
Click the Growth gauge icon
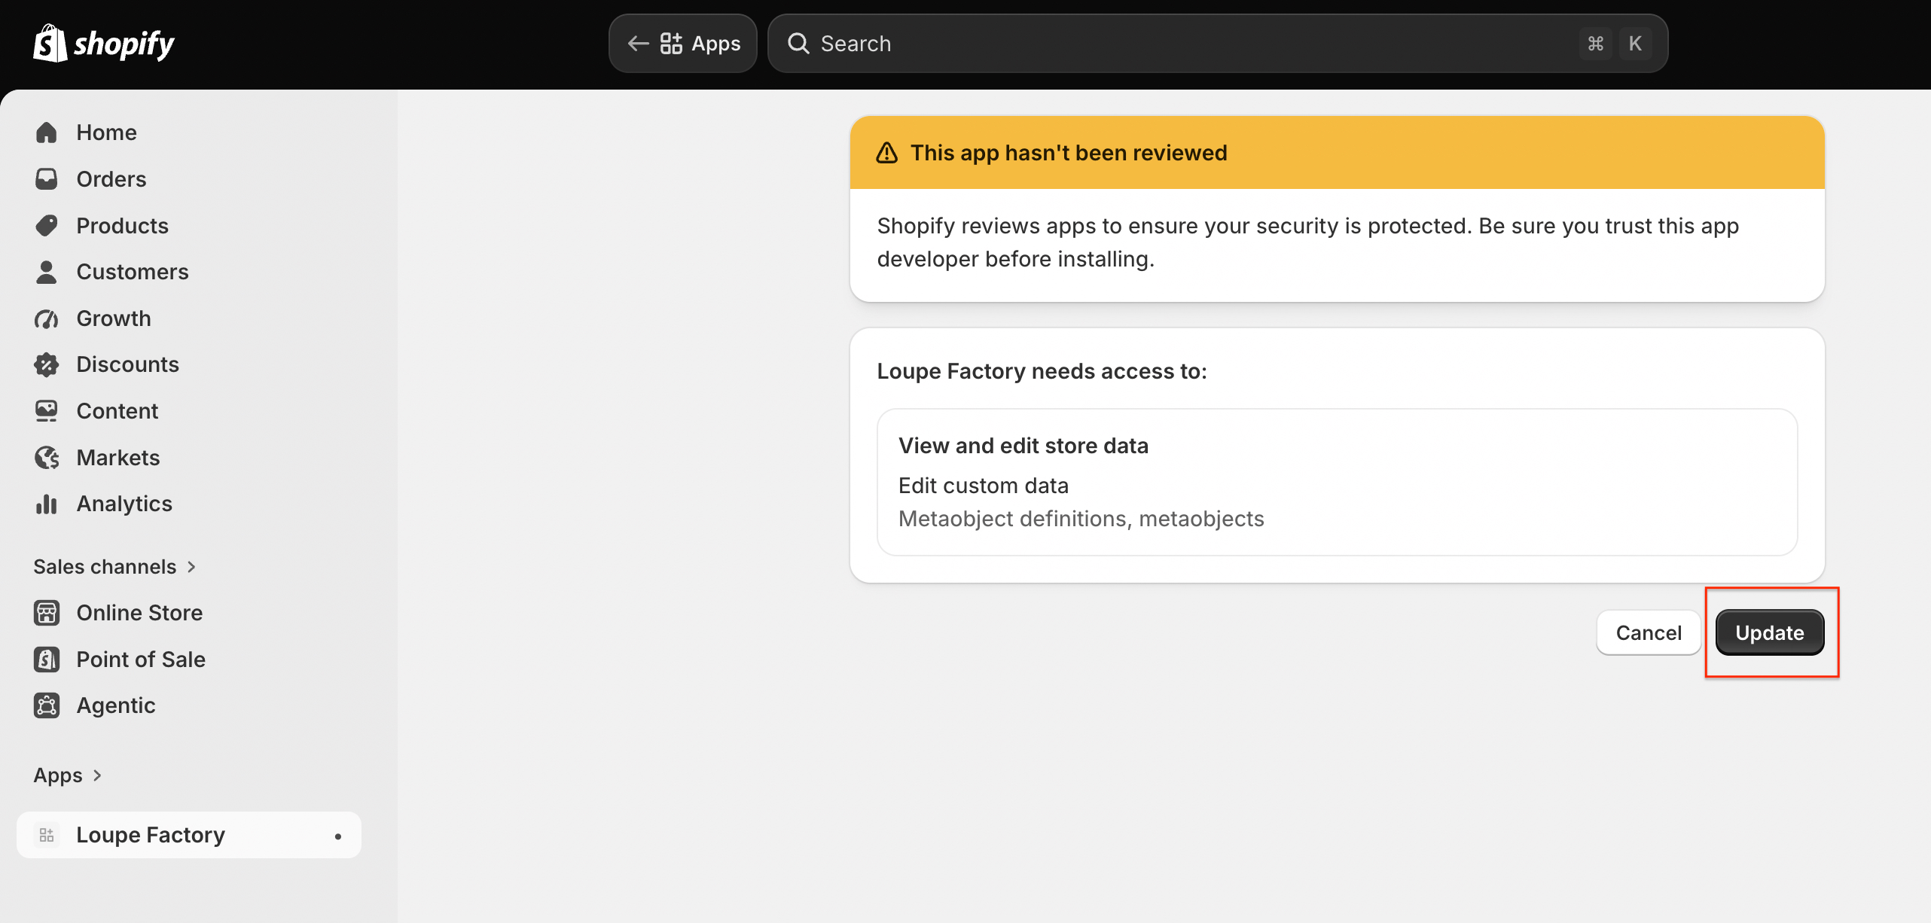pos(47,318)
